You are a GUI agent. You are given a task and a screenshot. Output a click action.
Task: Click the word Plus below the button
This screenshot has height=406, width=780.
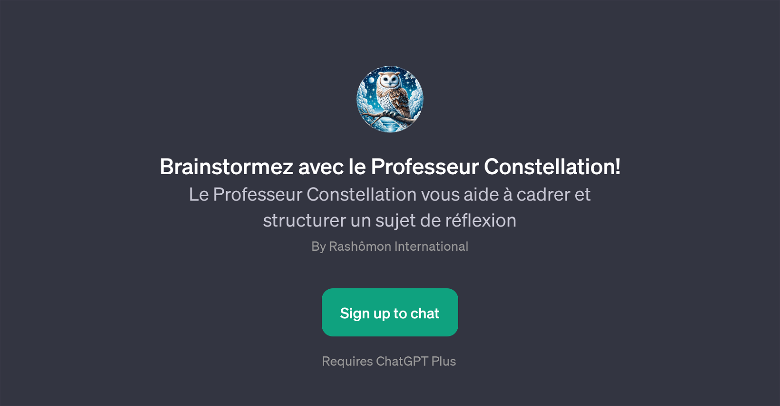[444, 361]
